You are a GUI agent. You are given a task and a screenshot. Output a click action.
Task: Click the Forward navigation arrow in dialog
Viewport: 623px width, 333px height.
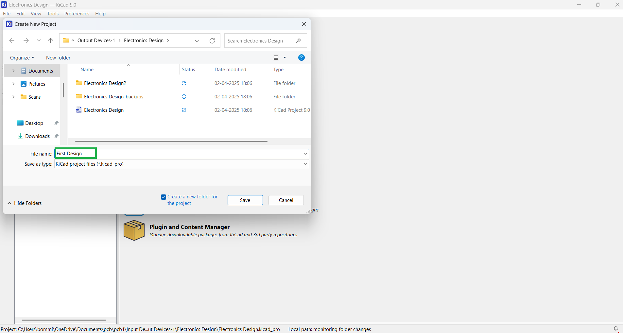tap(26, 41)
